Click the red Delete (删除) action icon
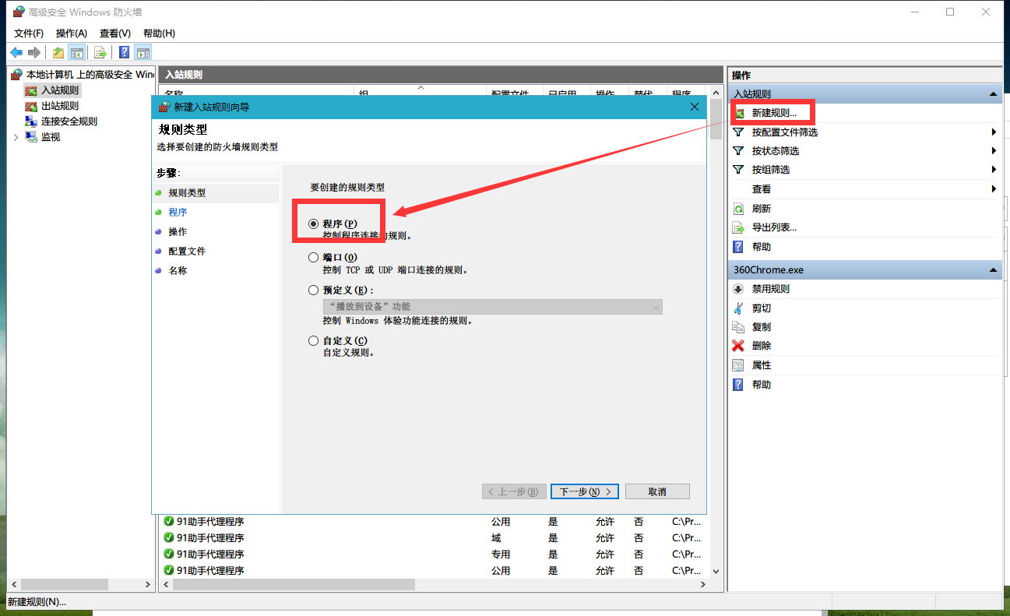1010x616 pixels. click(738, 346)
